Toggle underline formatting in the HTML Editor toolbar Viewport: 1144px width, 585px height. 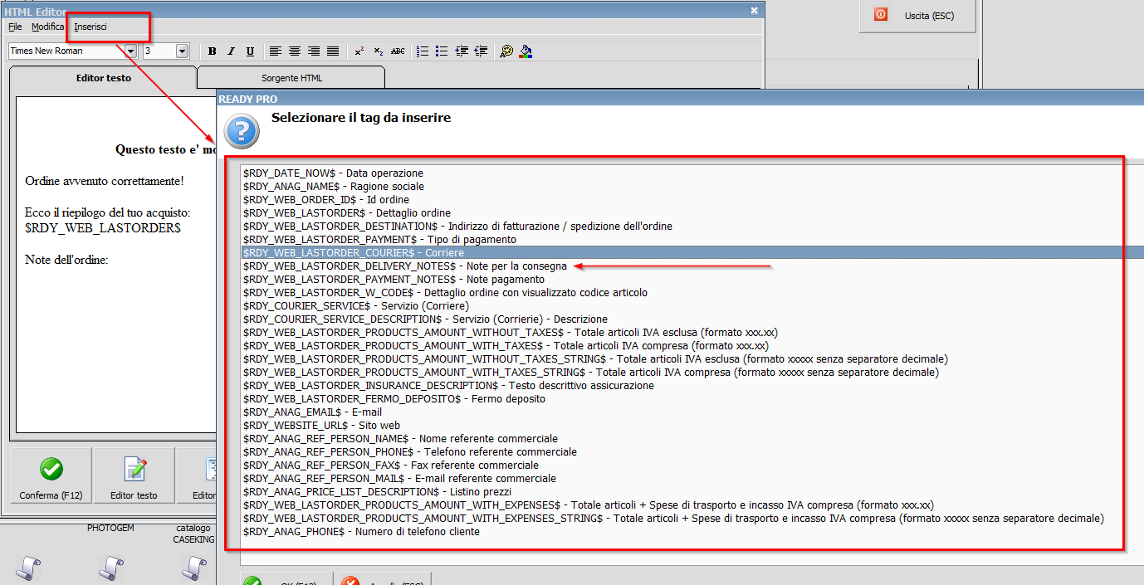tap(250, 51)
